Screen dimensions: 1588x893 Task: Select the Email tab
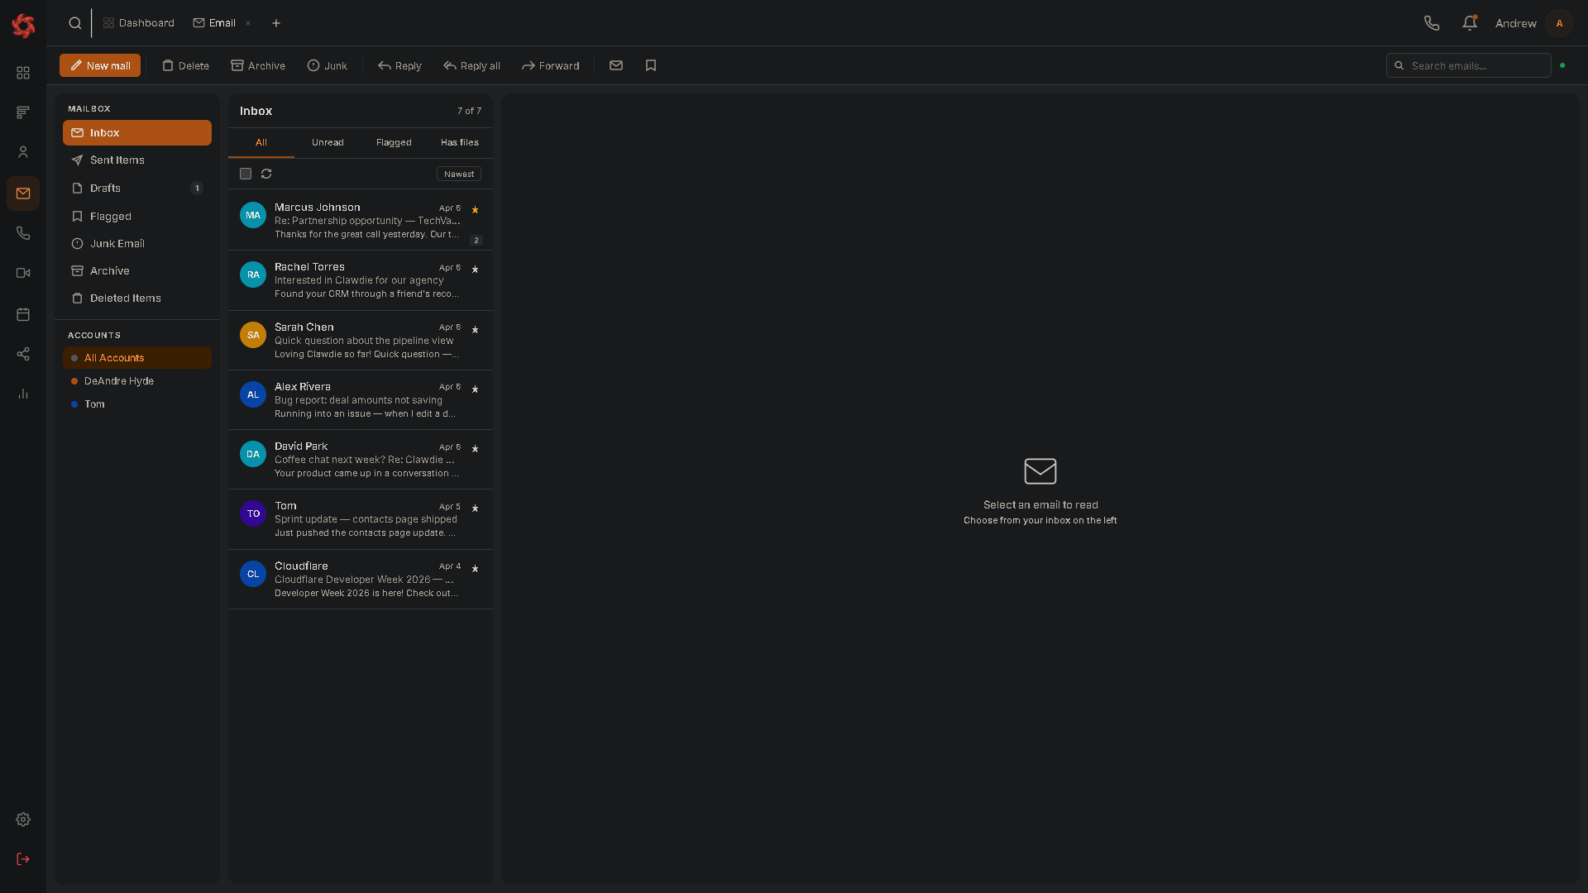[x=215, y=23]
